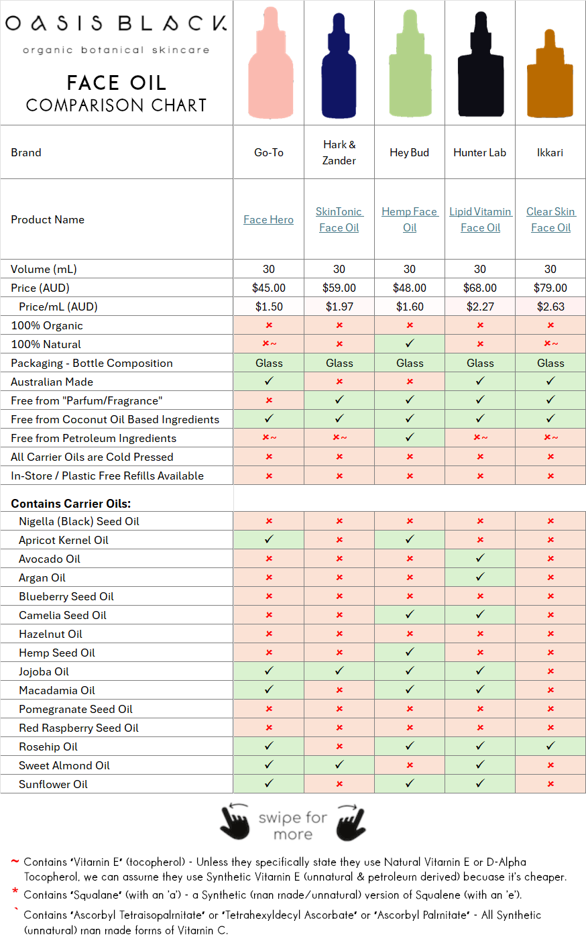The width and height of the screenshot is (586, 939).
Task: Tap the swipe left hand icon
Action: click(235, 821)
